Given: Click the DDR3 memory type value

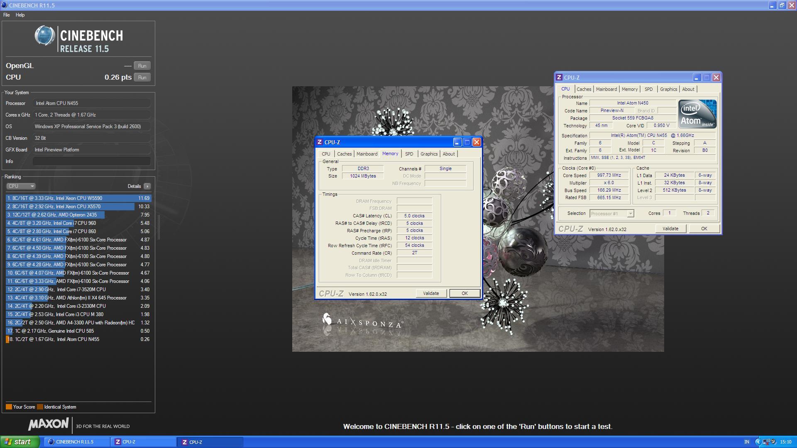Looking at the screenshot, I should 363,169.
